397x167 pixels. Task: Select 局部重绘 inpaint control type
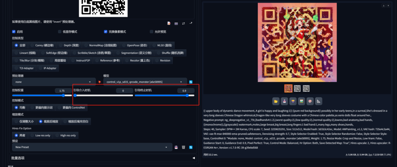(x=58, y=61)
